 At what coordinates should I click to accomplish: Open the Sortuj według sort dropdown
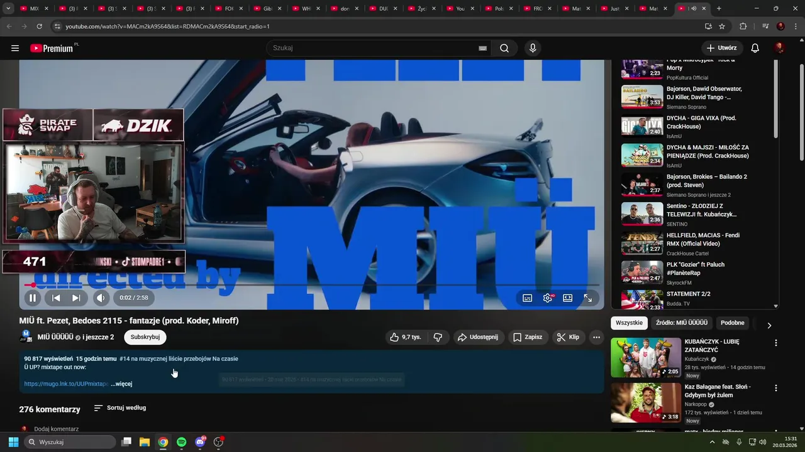pos(120,408)
